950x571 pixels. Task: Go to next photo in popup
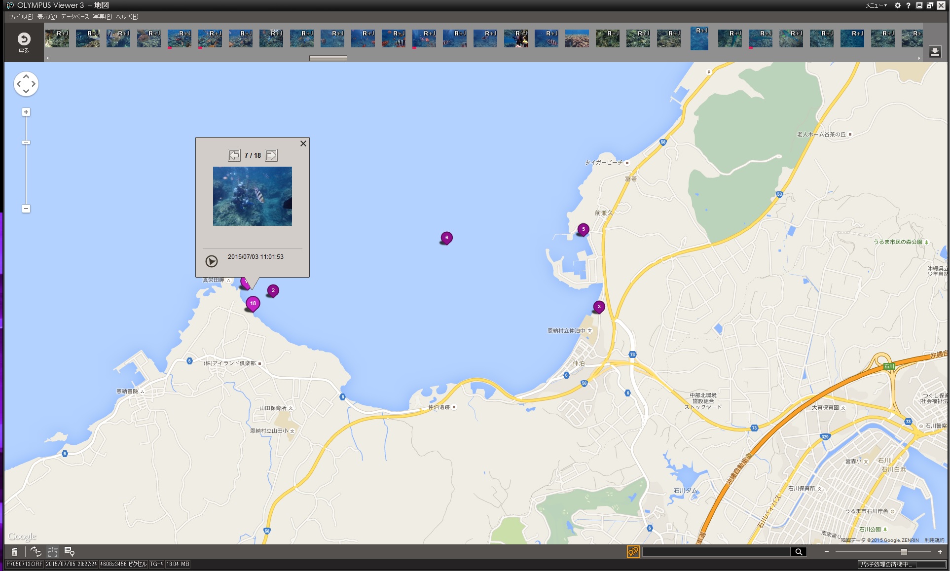(271, 155)
